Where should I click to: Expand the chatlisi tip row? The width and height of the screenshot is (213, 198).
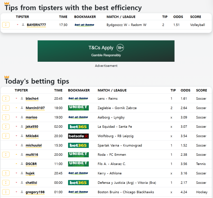6,183
